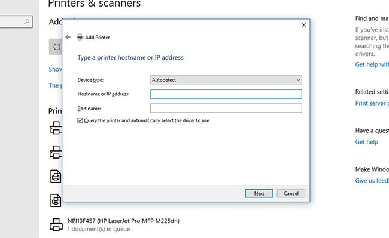Open Give us feedback link

click(x=372, y=181)
